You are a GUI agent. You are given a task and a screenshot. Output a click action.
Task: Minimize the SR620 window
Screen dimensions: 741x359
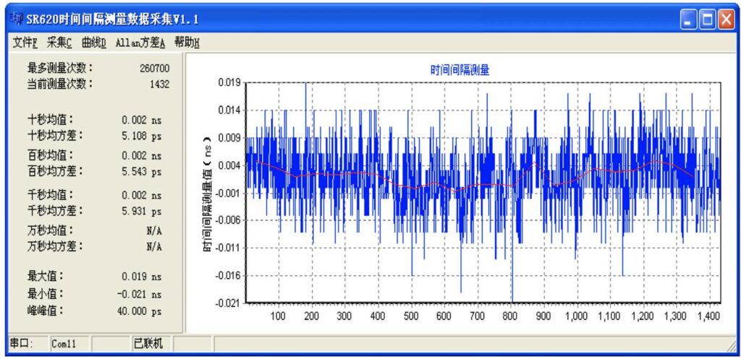click(x=690, y=20)
